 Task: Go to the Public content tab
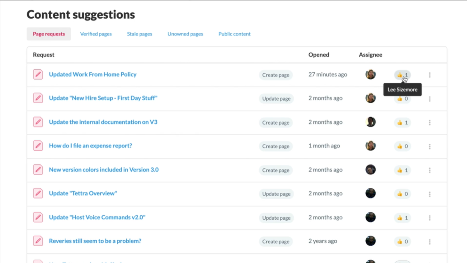(234, 34)
